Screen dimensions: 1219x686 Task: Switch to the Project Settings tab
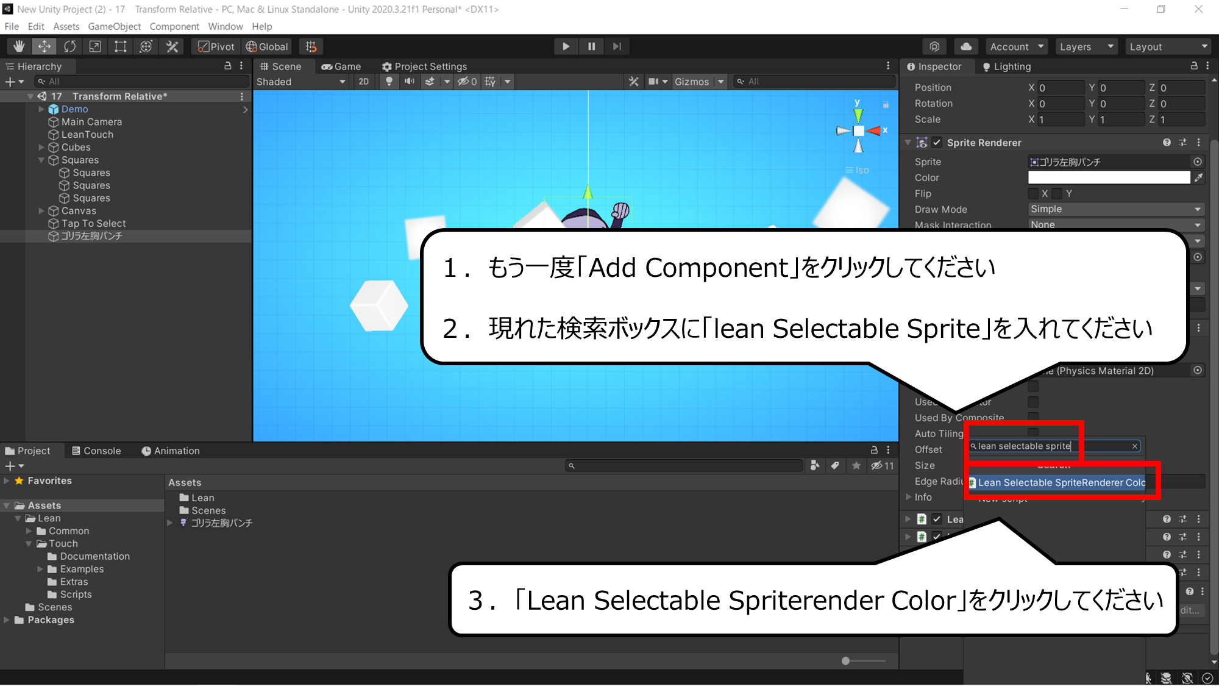coord(424,66)
